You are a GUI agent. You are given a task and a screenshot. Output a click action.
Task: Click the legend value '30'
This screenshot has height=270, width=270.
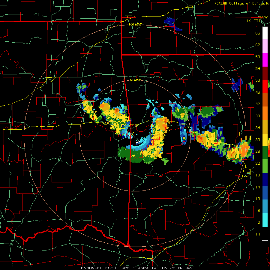[258, 139]
